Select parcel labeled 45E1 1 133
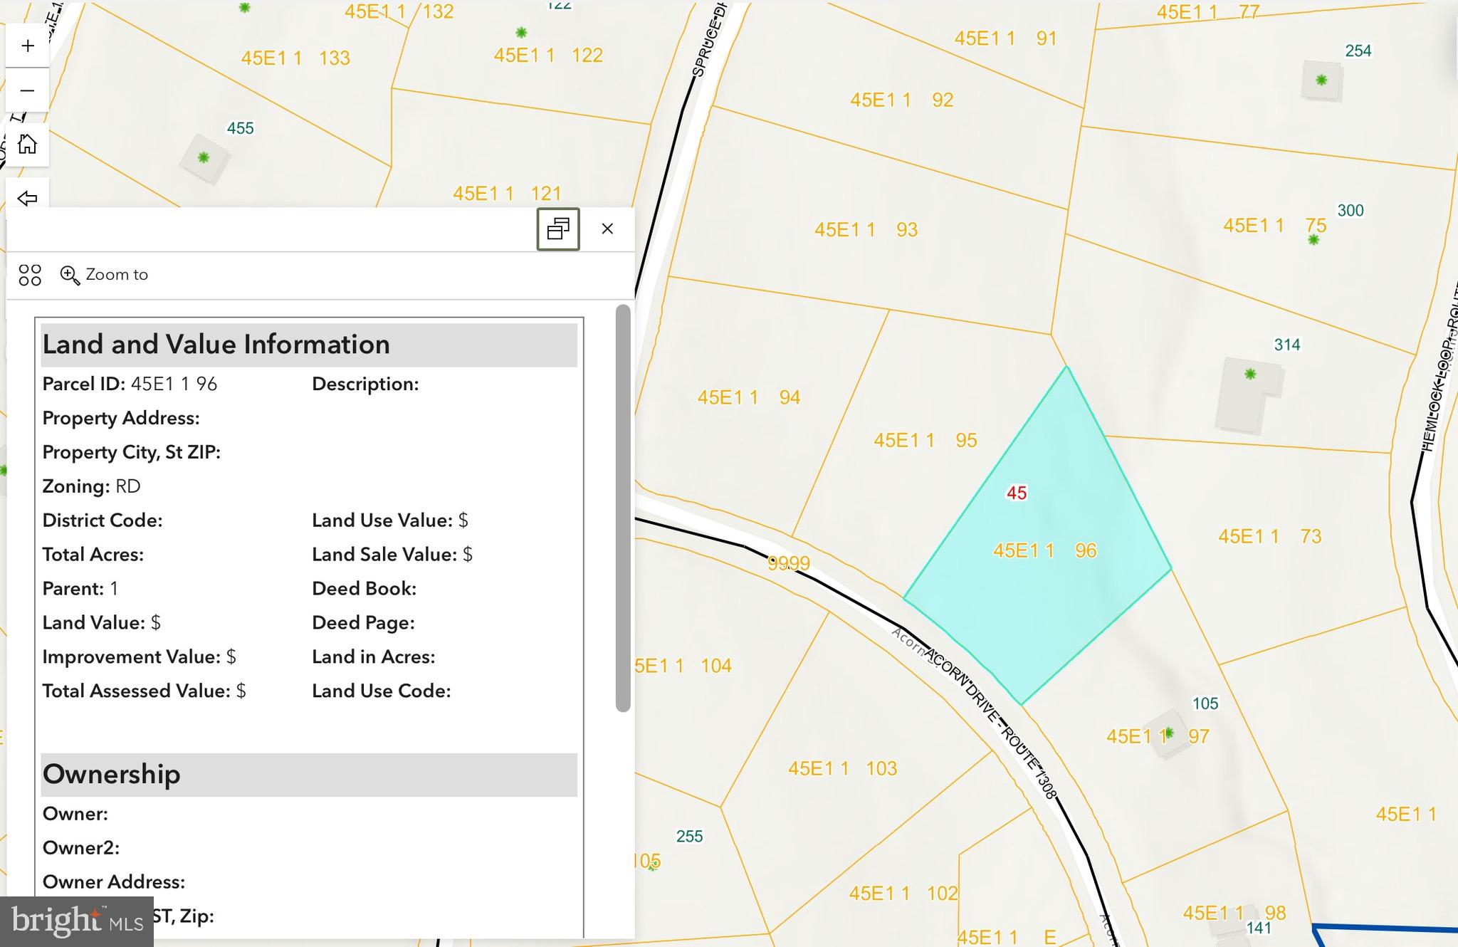 (295, 58)
